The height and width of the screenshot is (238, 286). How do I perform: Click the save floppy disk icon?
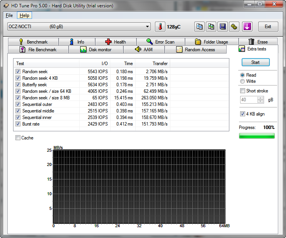(222, 27)
